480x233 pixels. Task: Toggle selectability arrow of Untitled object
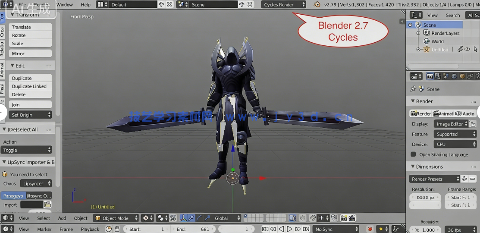(475, 49)
